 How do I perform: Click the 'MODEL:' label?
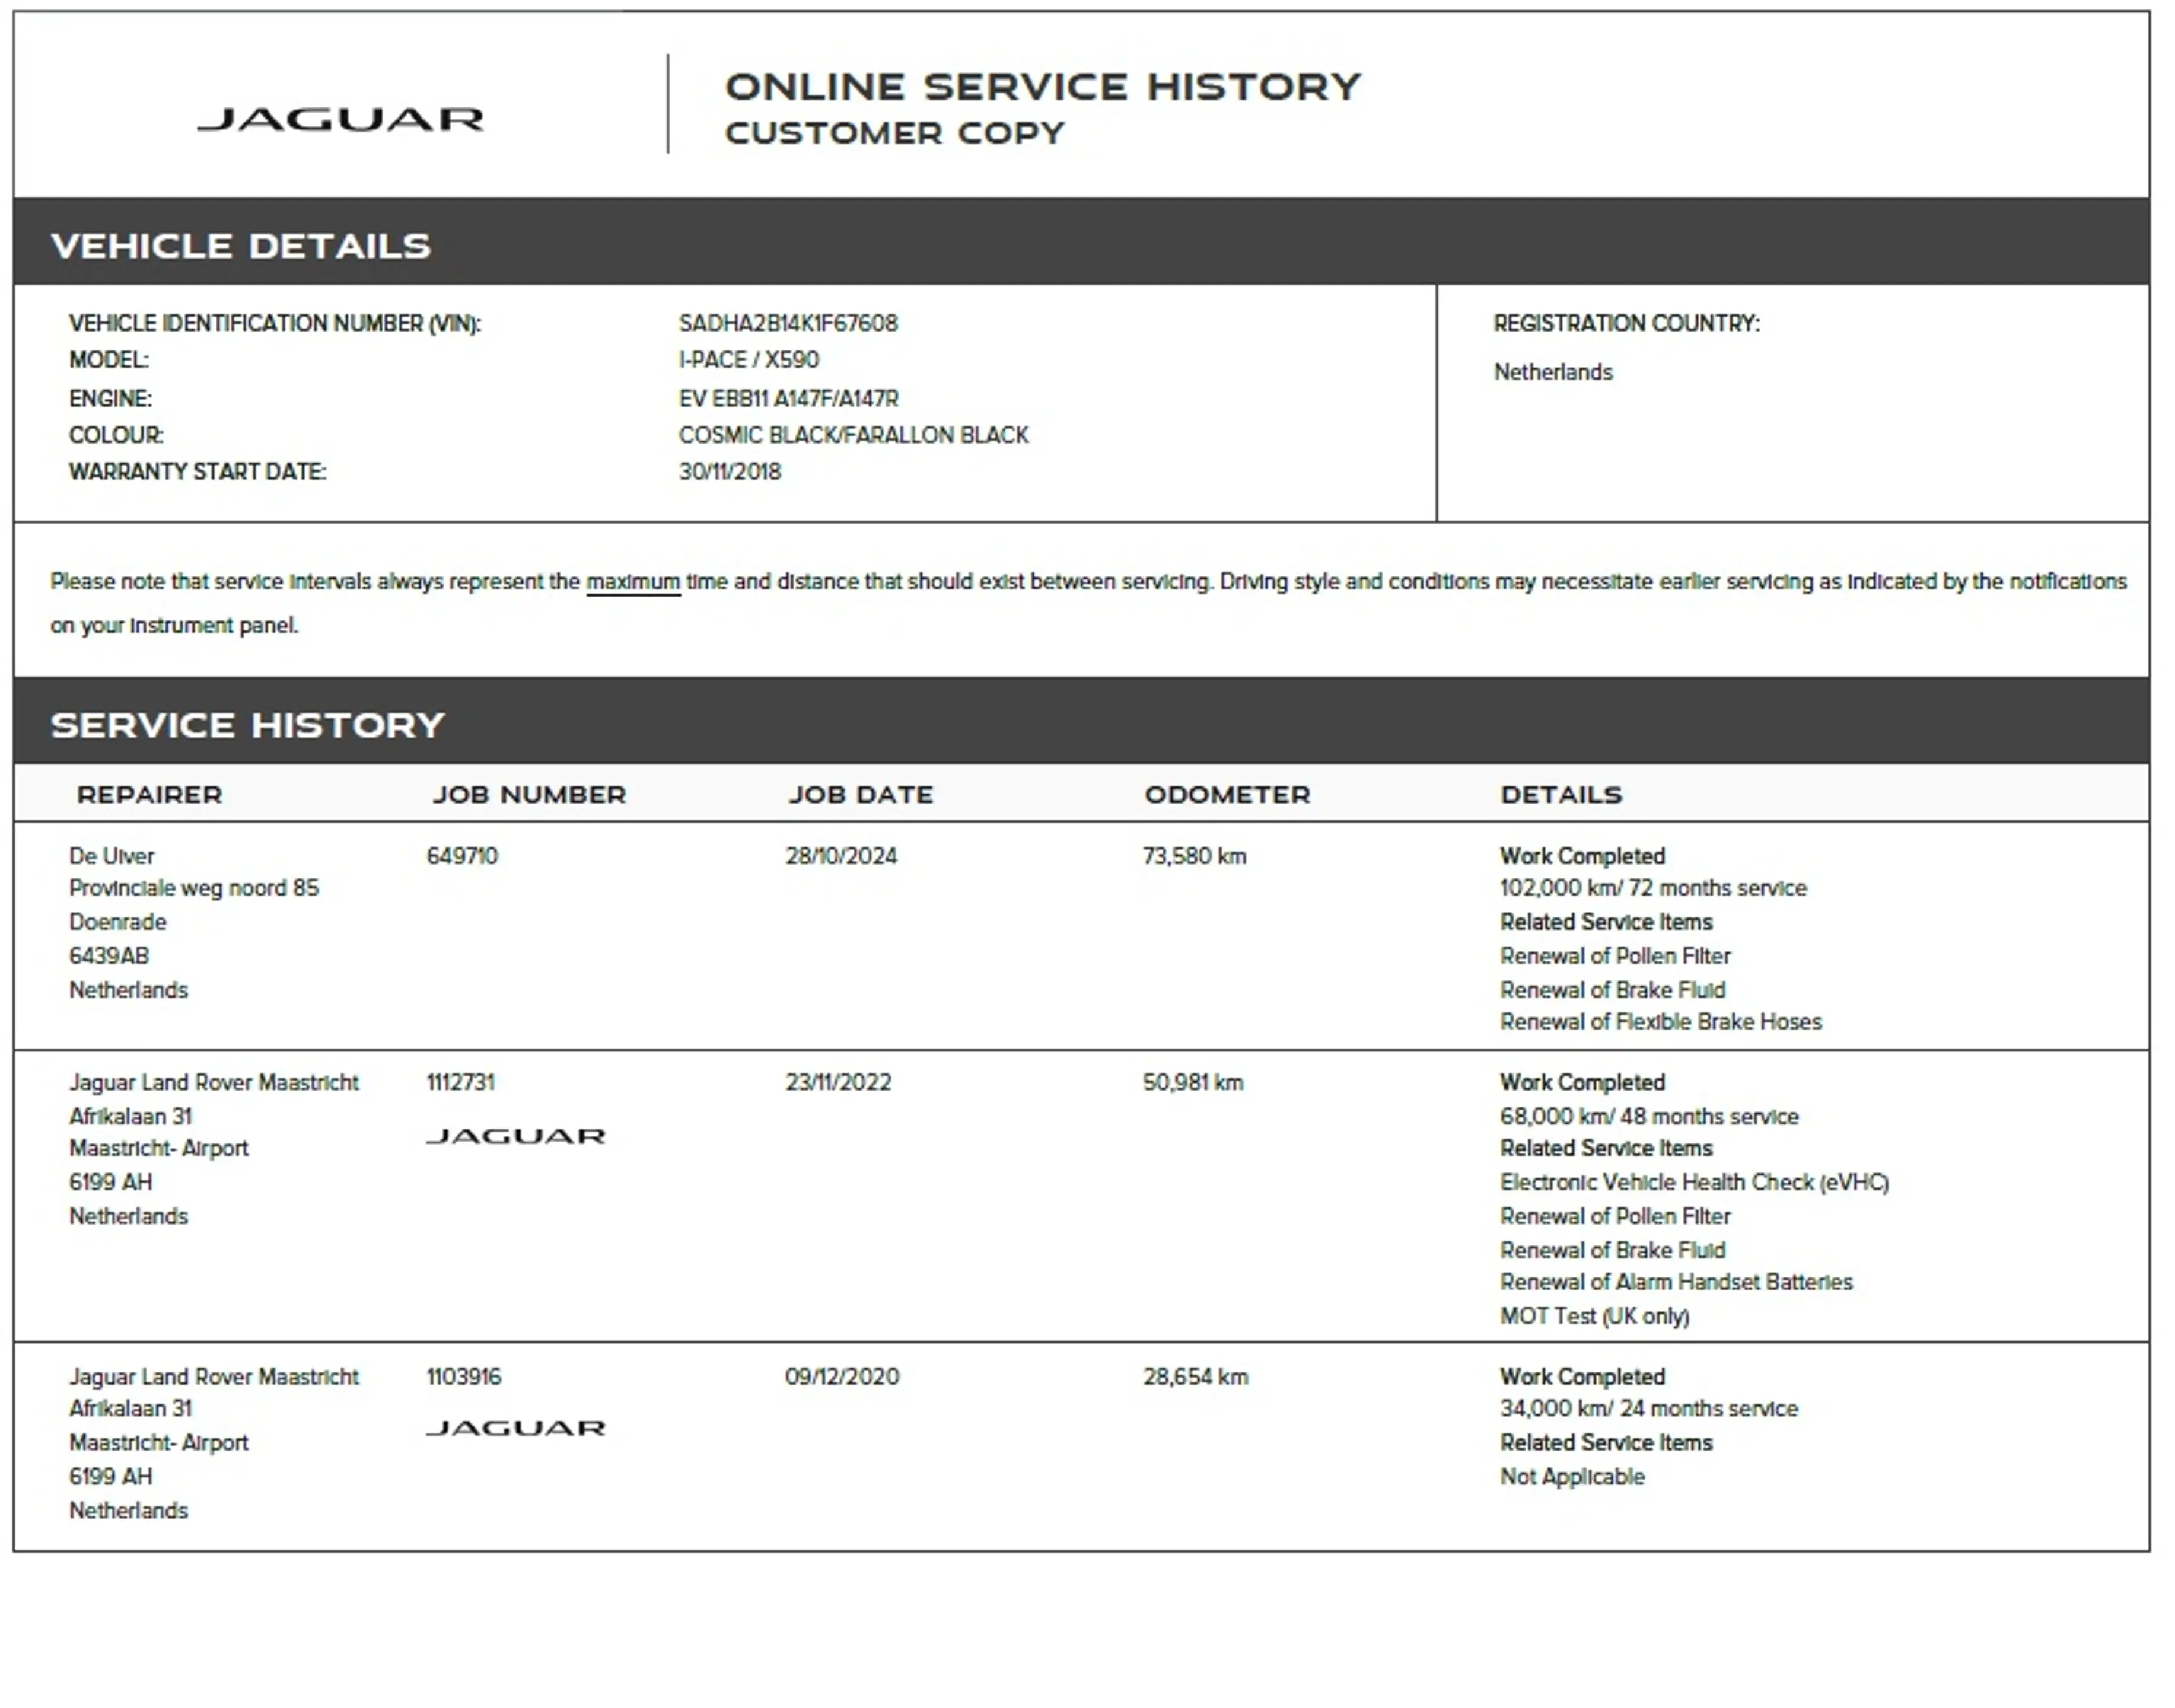[109, 360]
